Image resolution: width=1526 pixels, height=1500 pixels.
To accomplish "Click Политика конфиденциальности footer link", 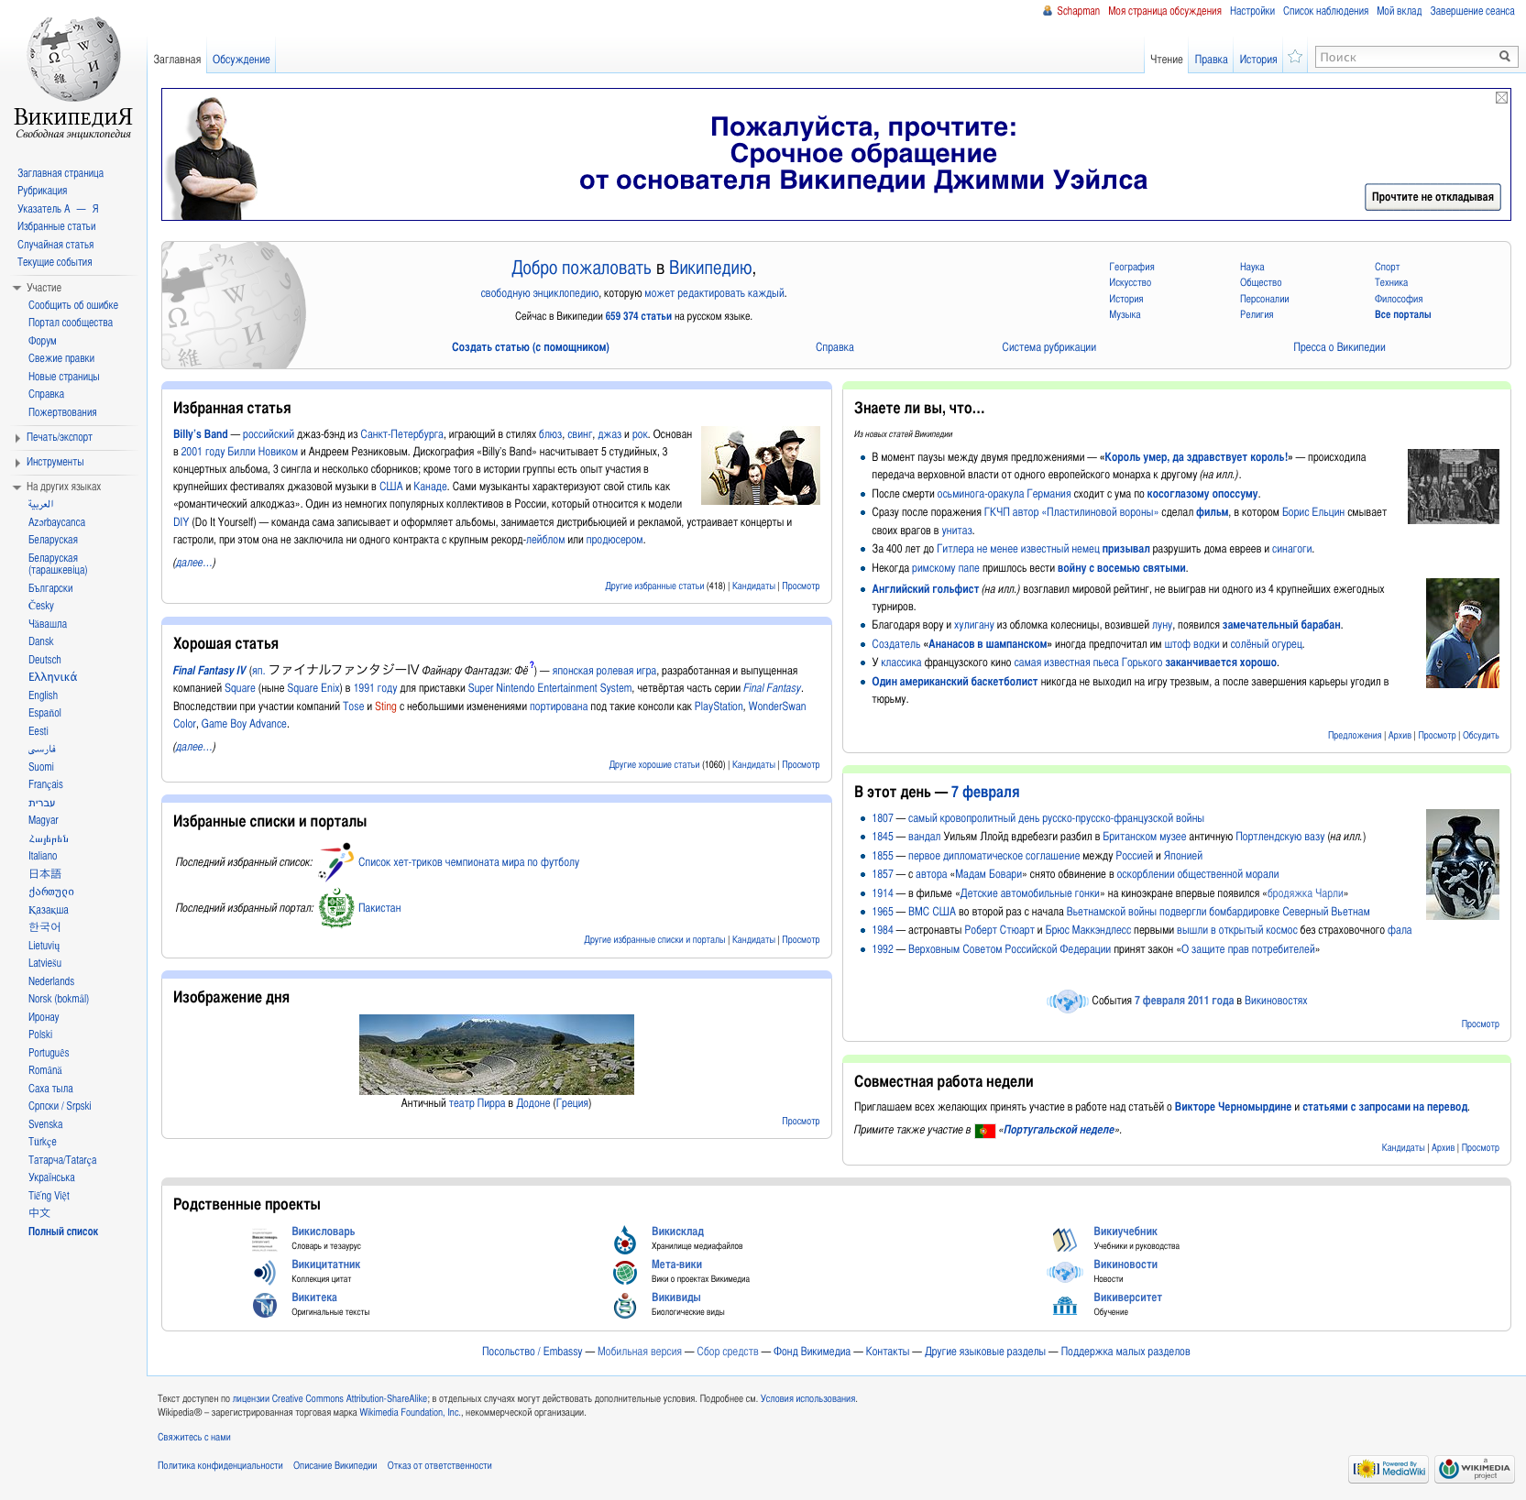I will click(x=220, y=1466).
